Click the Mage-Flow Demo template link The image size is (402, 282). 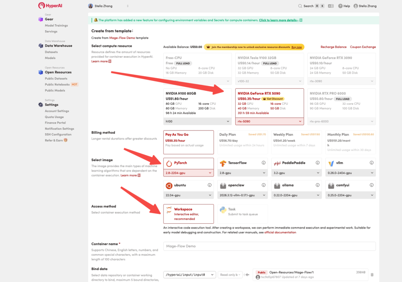[122, 38]
